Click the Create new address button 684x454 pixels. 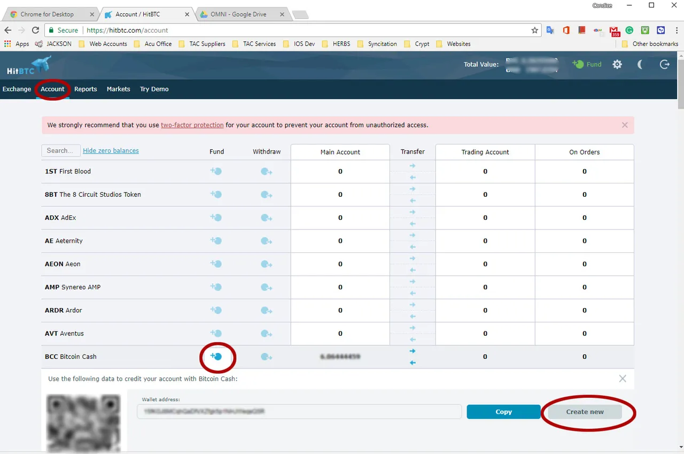coord(585,412)
